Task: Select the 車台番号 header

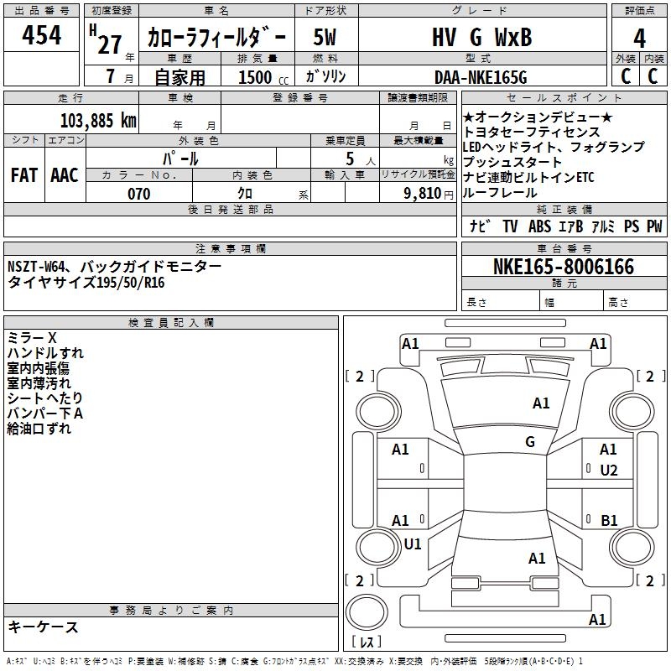Action: pyautogui.click(x=564, y=248)
